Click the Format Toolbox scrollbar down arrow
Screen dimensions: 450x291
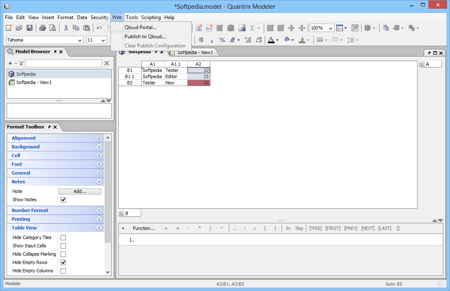point(107,272)
